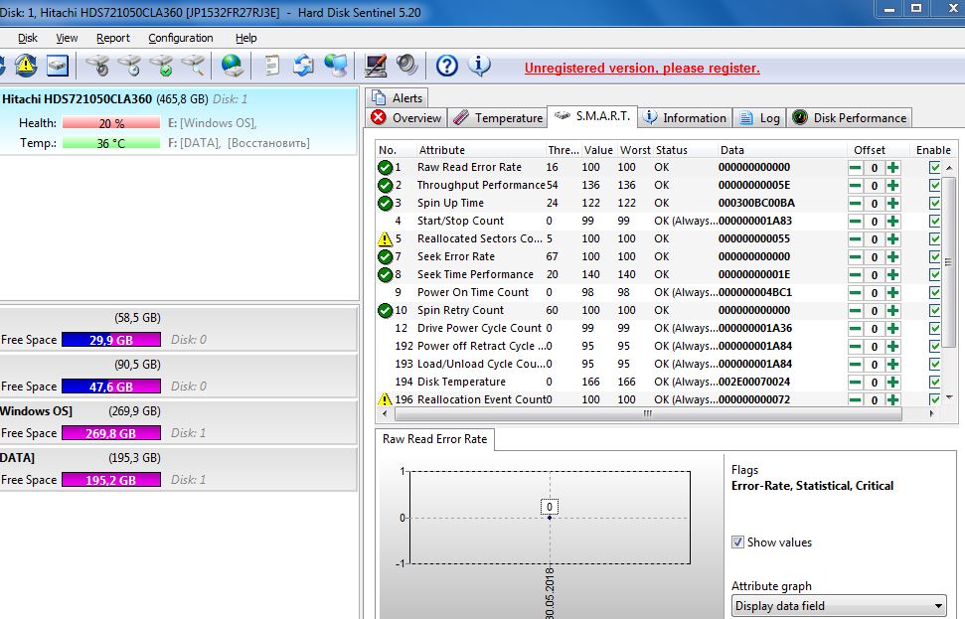Click the disk with magnifier test icon
Screen dimensions: 965x619
pyautogui.click(x=193, y=66)
